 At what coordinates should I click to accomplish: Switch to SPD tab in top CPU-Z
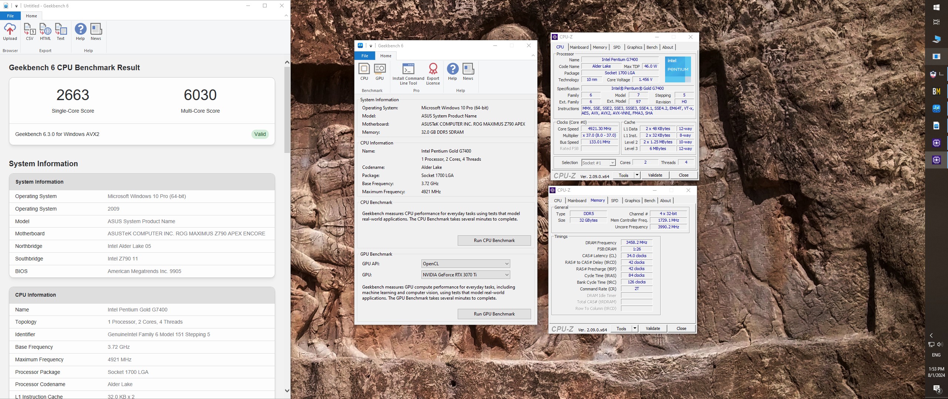pos(617,47)
